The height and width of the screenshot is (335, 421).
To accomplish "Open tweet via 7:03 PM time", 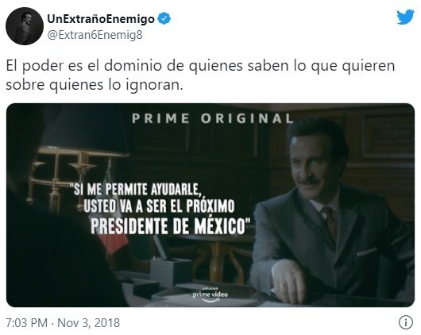I will pyautogui.click(x=26, y=322).
